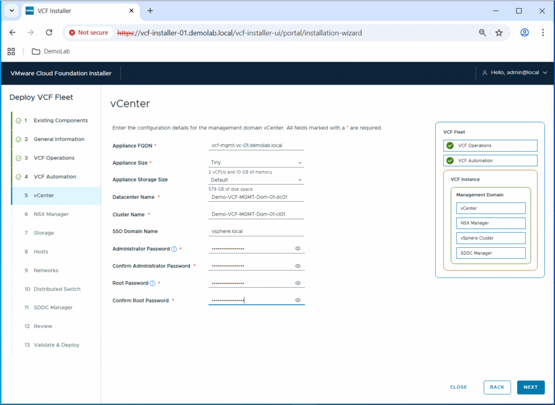Open the DemoLab bookmarks folder
Image resolution: width=555 pixels, height=405 pixels.
pos(51,52)
